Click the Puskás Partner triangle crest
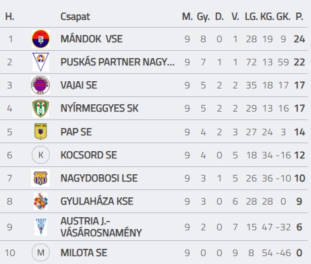This screenshot has width=311, height=264. pyautogui.click(x=40, y=62)
